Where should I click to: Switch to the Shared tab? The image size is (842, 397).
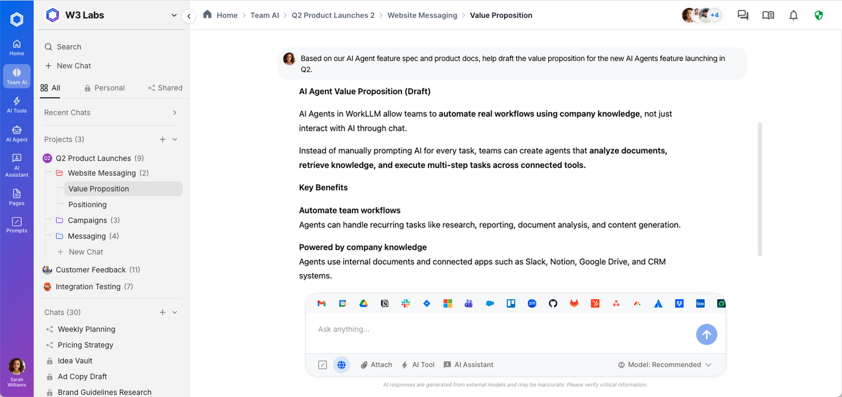[165, 88]
